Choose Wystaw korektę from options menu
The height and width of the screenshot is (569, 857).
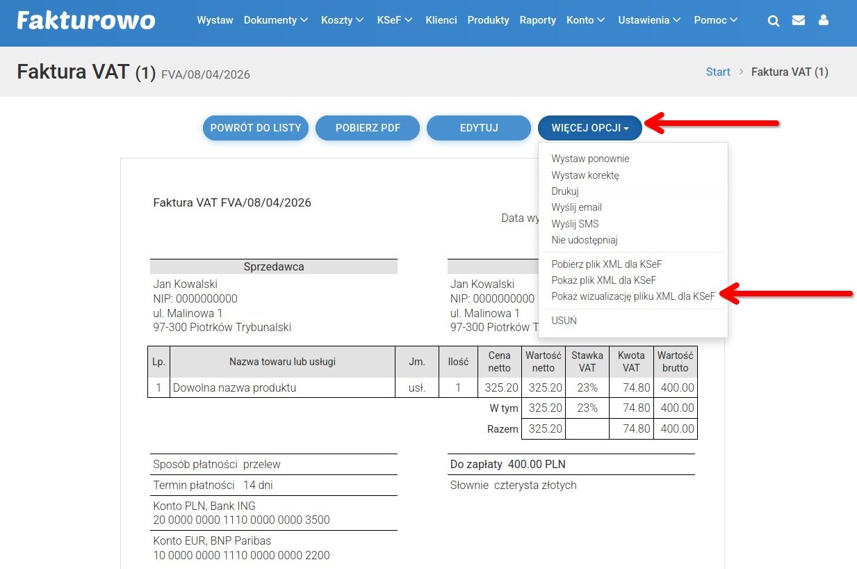585,175
